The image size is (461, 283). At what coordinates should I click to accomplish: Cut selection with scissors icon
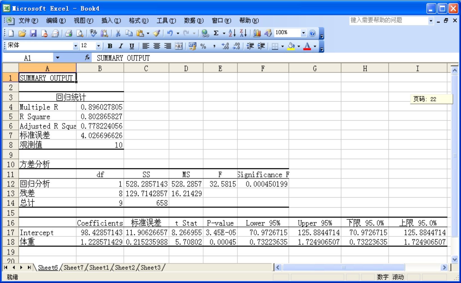point(118,33)
